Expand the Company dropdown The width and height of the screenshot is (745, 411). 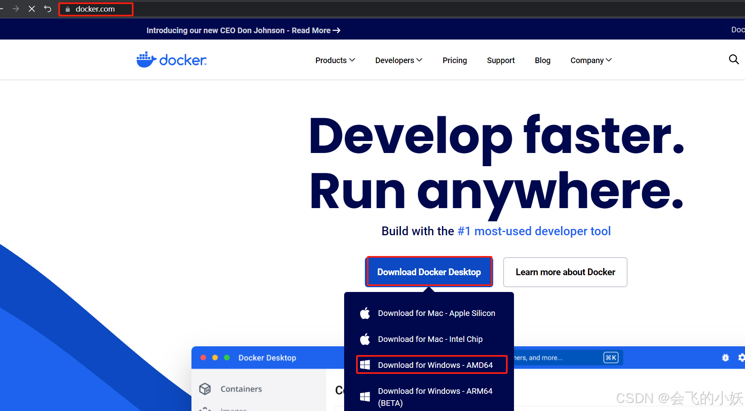pos(590,60)
